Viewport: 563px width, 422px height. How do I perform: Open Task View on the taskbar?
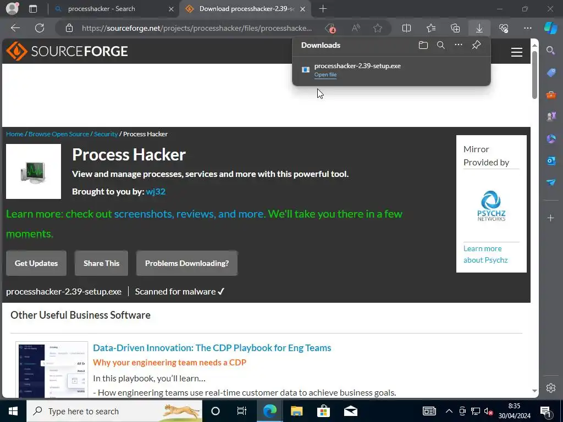pyautogui.click(x=242, y=411)
